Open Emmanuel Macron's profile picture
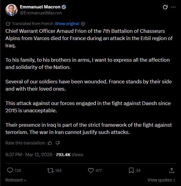 tap(11, 10)
